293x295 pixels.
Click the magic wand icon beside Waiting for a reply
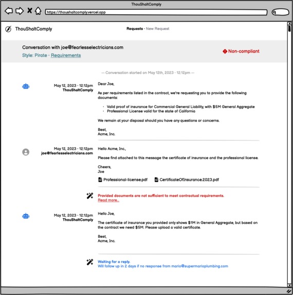pos(90,262)
